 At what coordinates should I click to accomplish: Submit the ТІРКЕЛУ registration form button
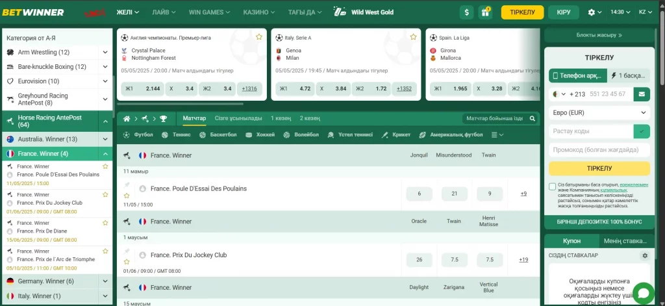(599, 168)
